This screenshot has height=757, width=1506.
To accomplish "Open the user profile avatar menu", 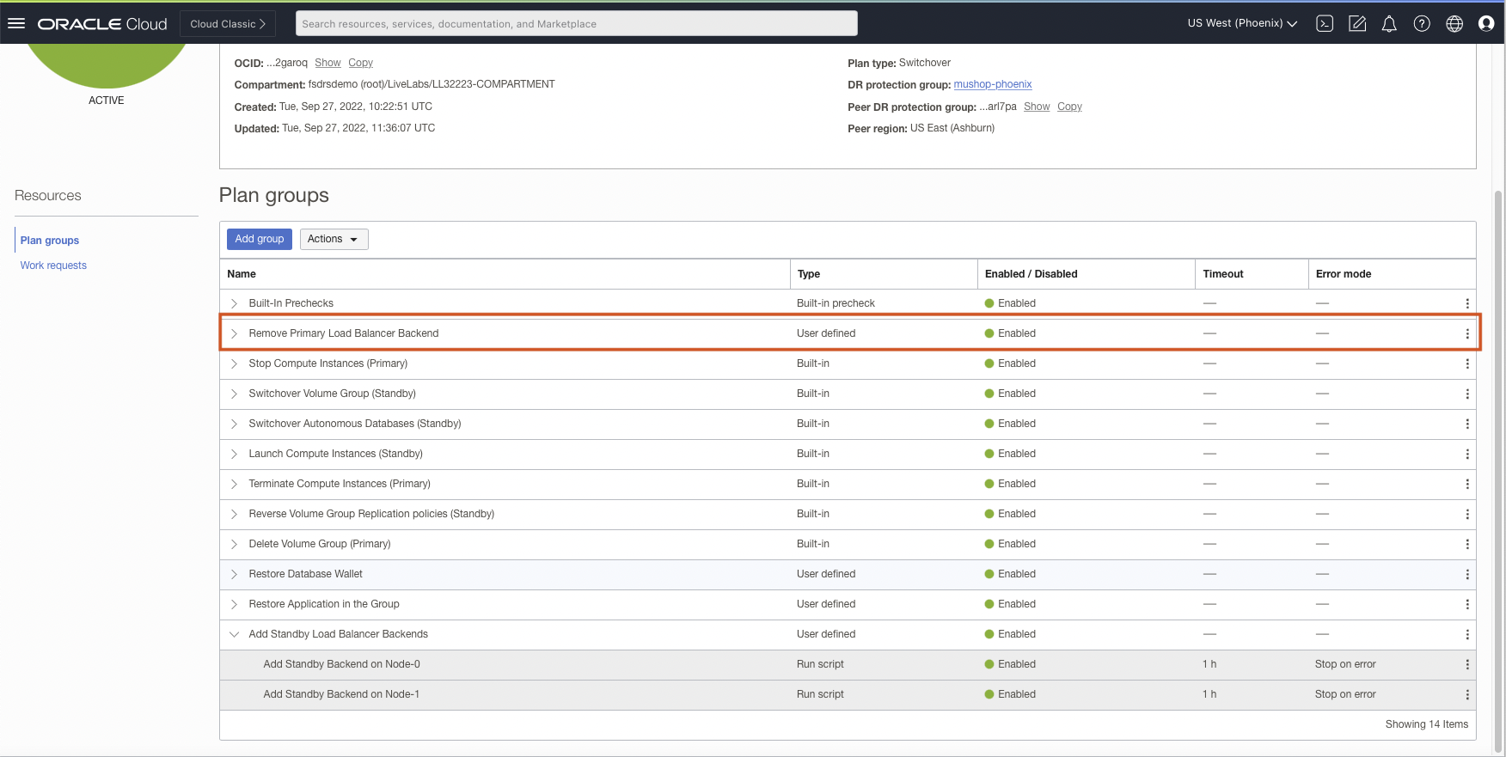I will 1486,24.
